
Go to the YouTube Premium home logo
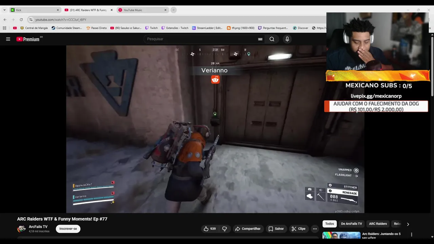28,39
